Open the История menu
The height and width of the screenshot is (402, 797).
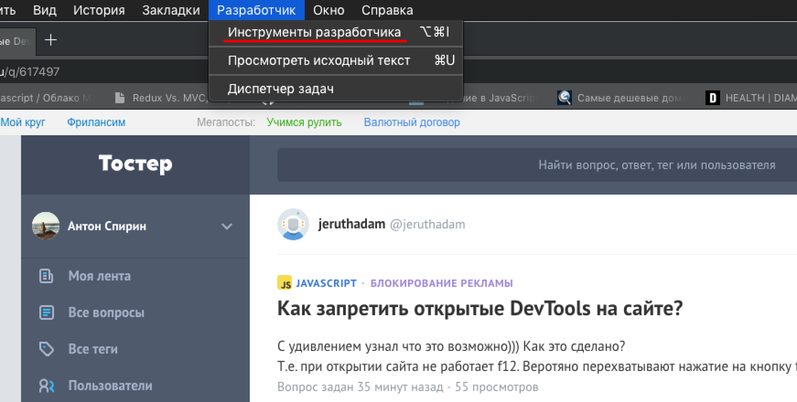pos(99,10)
